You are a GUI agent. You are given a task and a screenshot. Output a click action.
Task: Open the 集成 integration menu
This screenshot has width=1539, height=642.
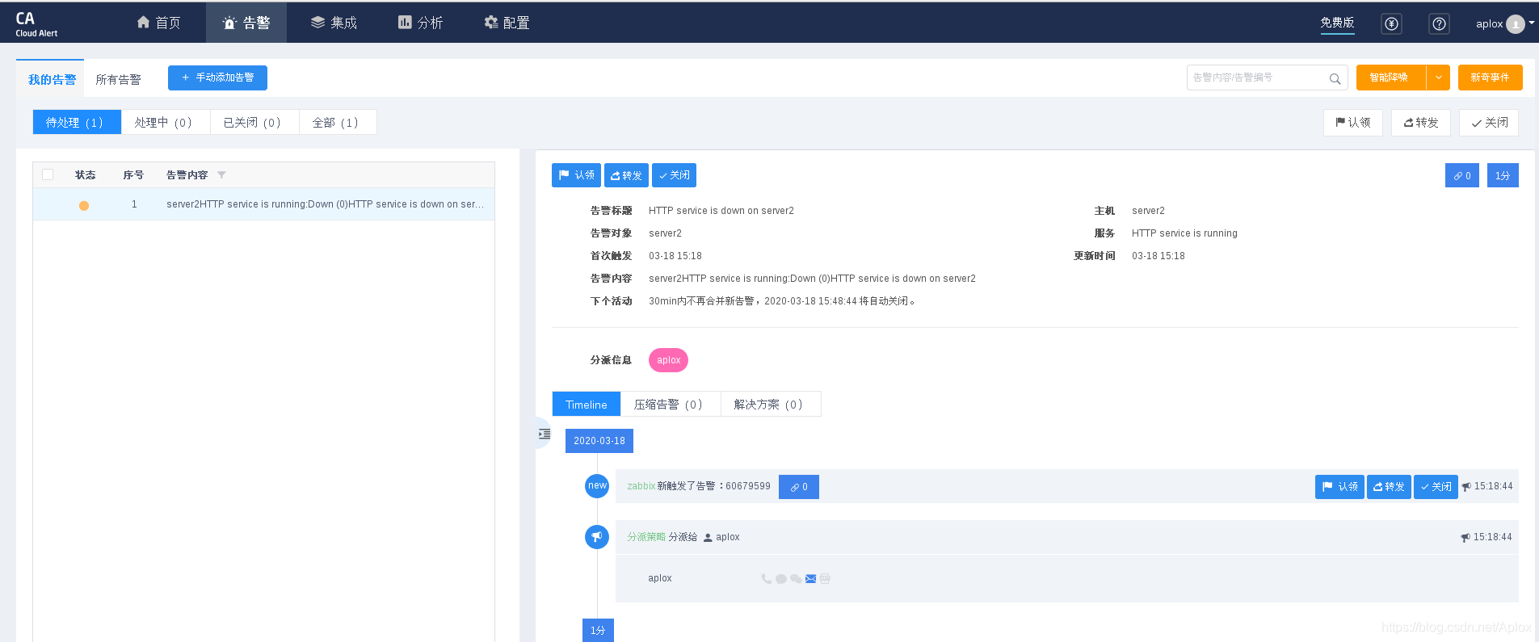334,23
